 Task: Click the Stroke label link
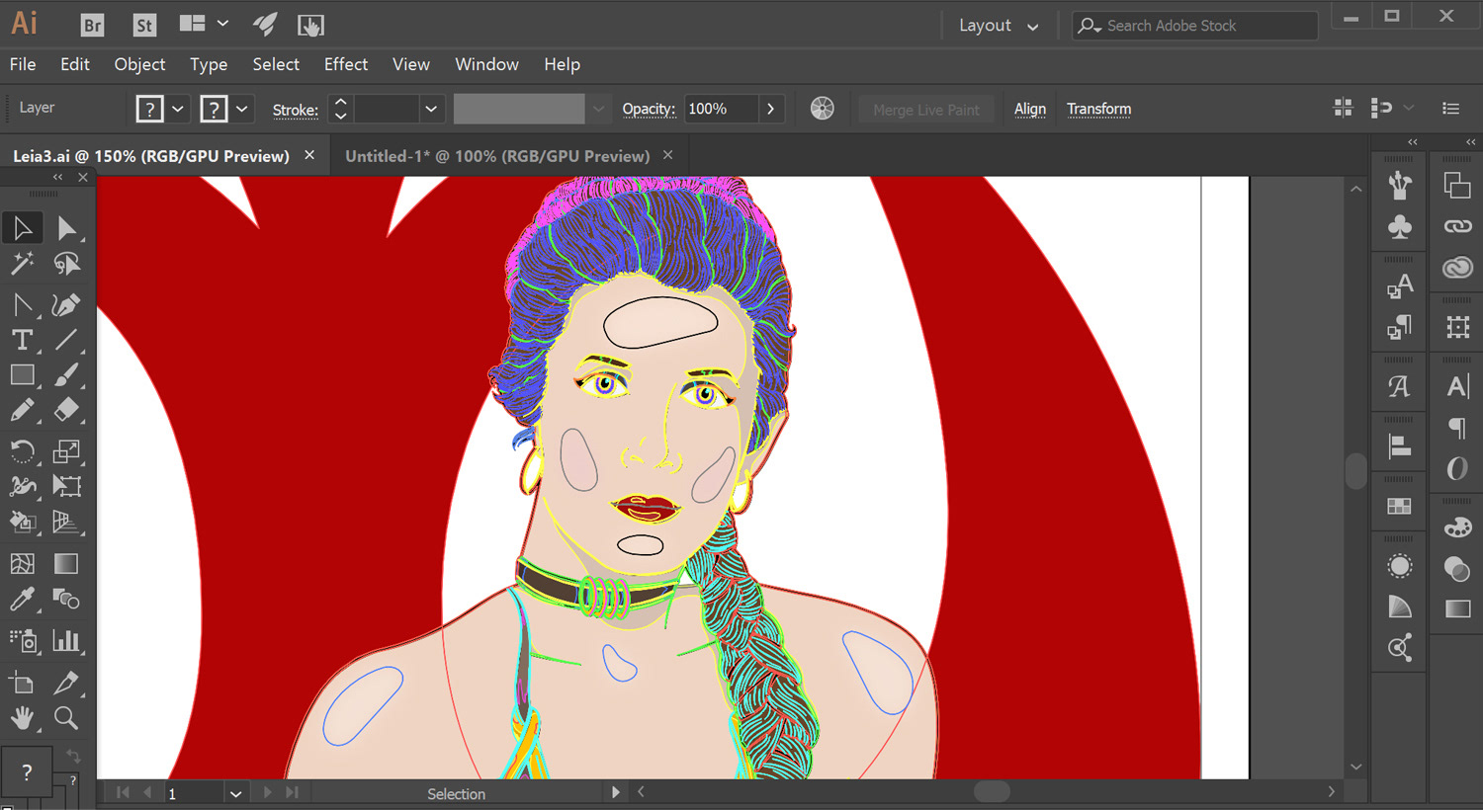point(296,110)
